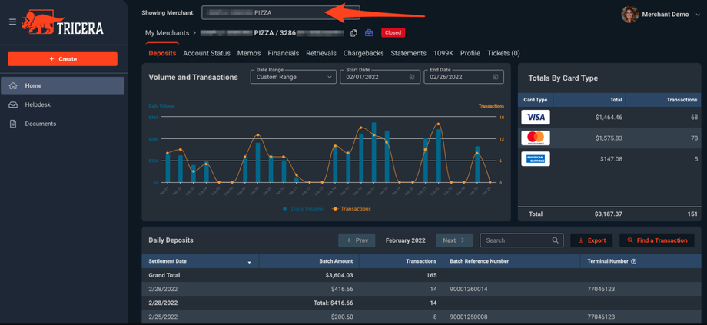The image size is (707, 325).
Task: Click the Terminal Number help icon
Action: (x=633, y=262)
